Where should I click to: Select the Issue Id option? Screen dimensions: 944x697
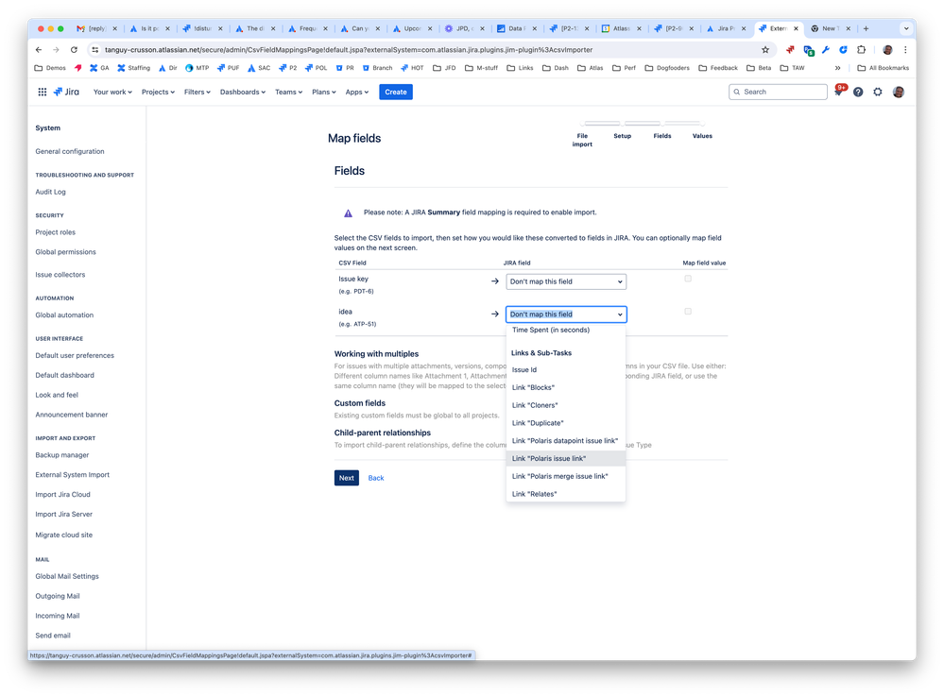click(x=566, y=370)
